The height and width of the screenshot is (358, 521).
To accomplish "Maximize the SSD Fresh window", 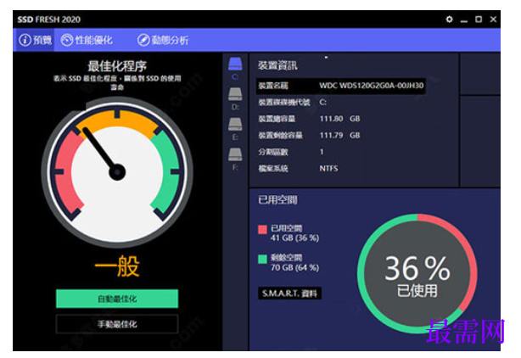I will coord(479,20).
